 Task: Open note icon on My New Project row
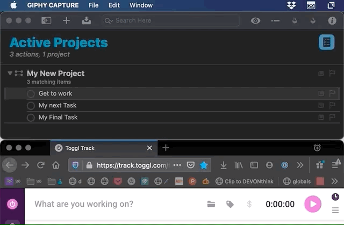click(321, 74)
